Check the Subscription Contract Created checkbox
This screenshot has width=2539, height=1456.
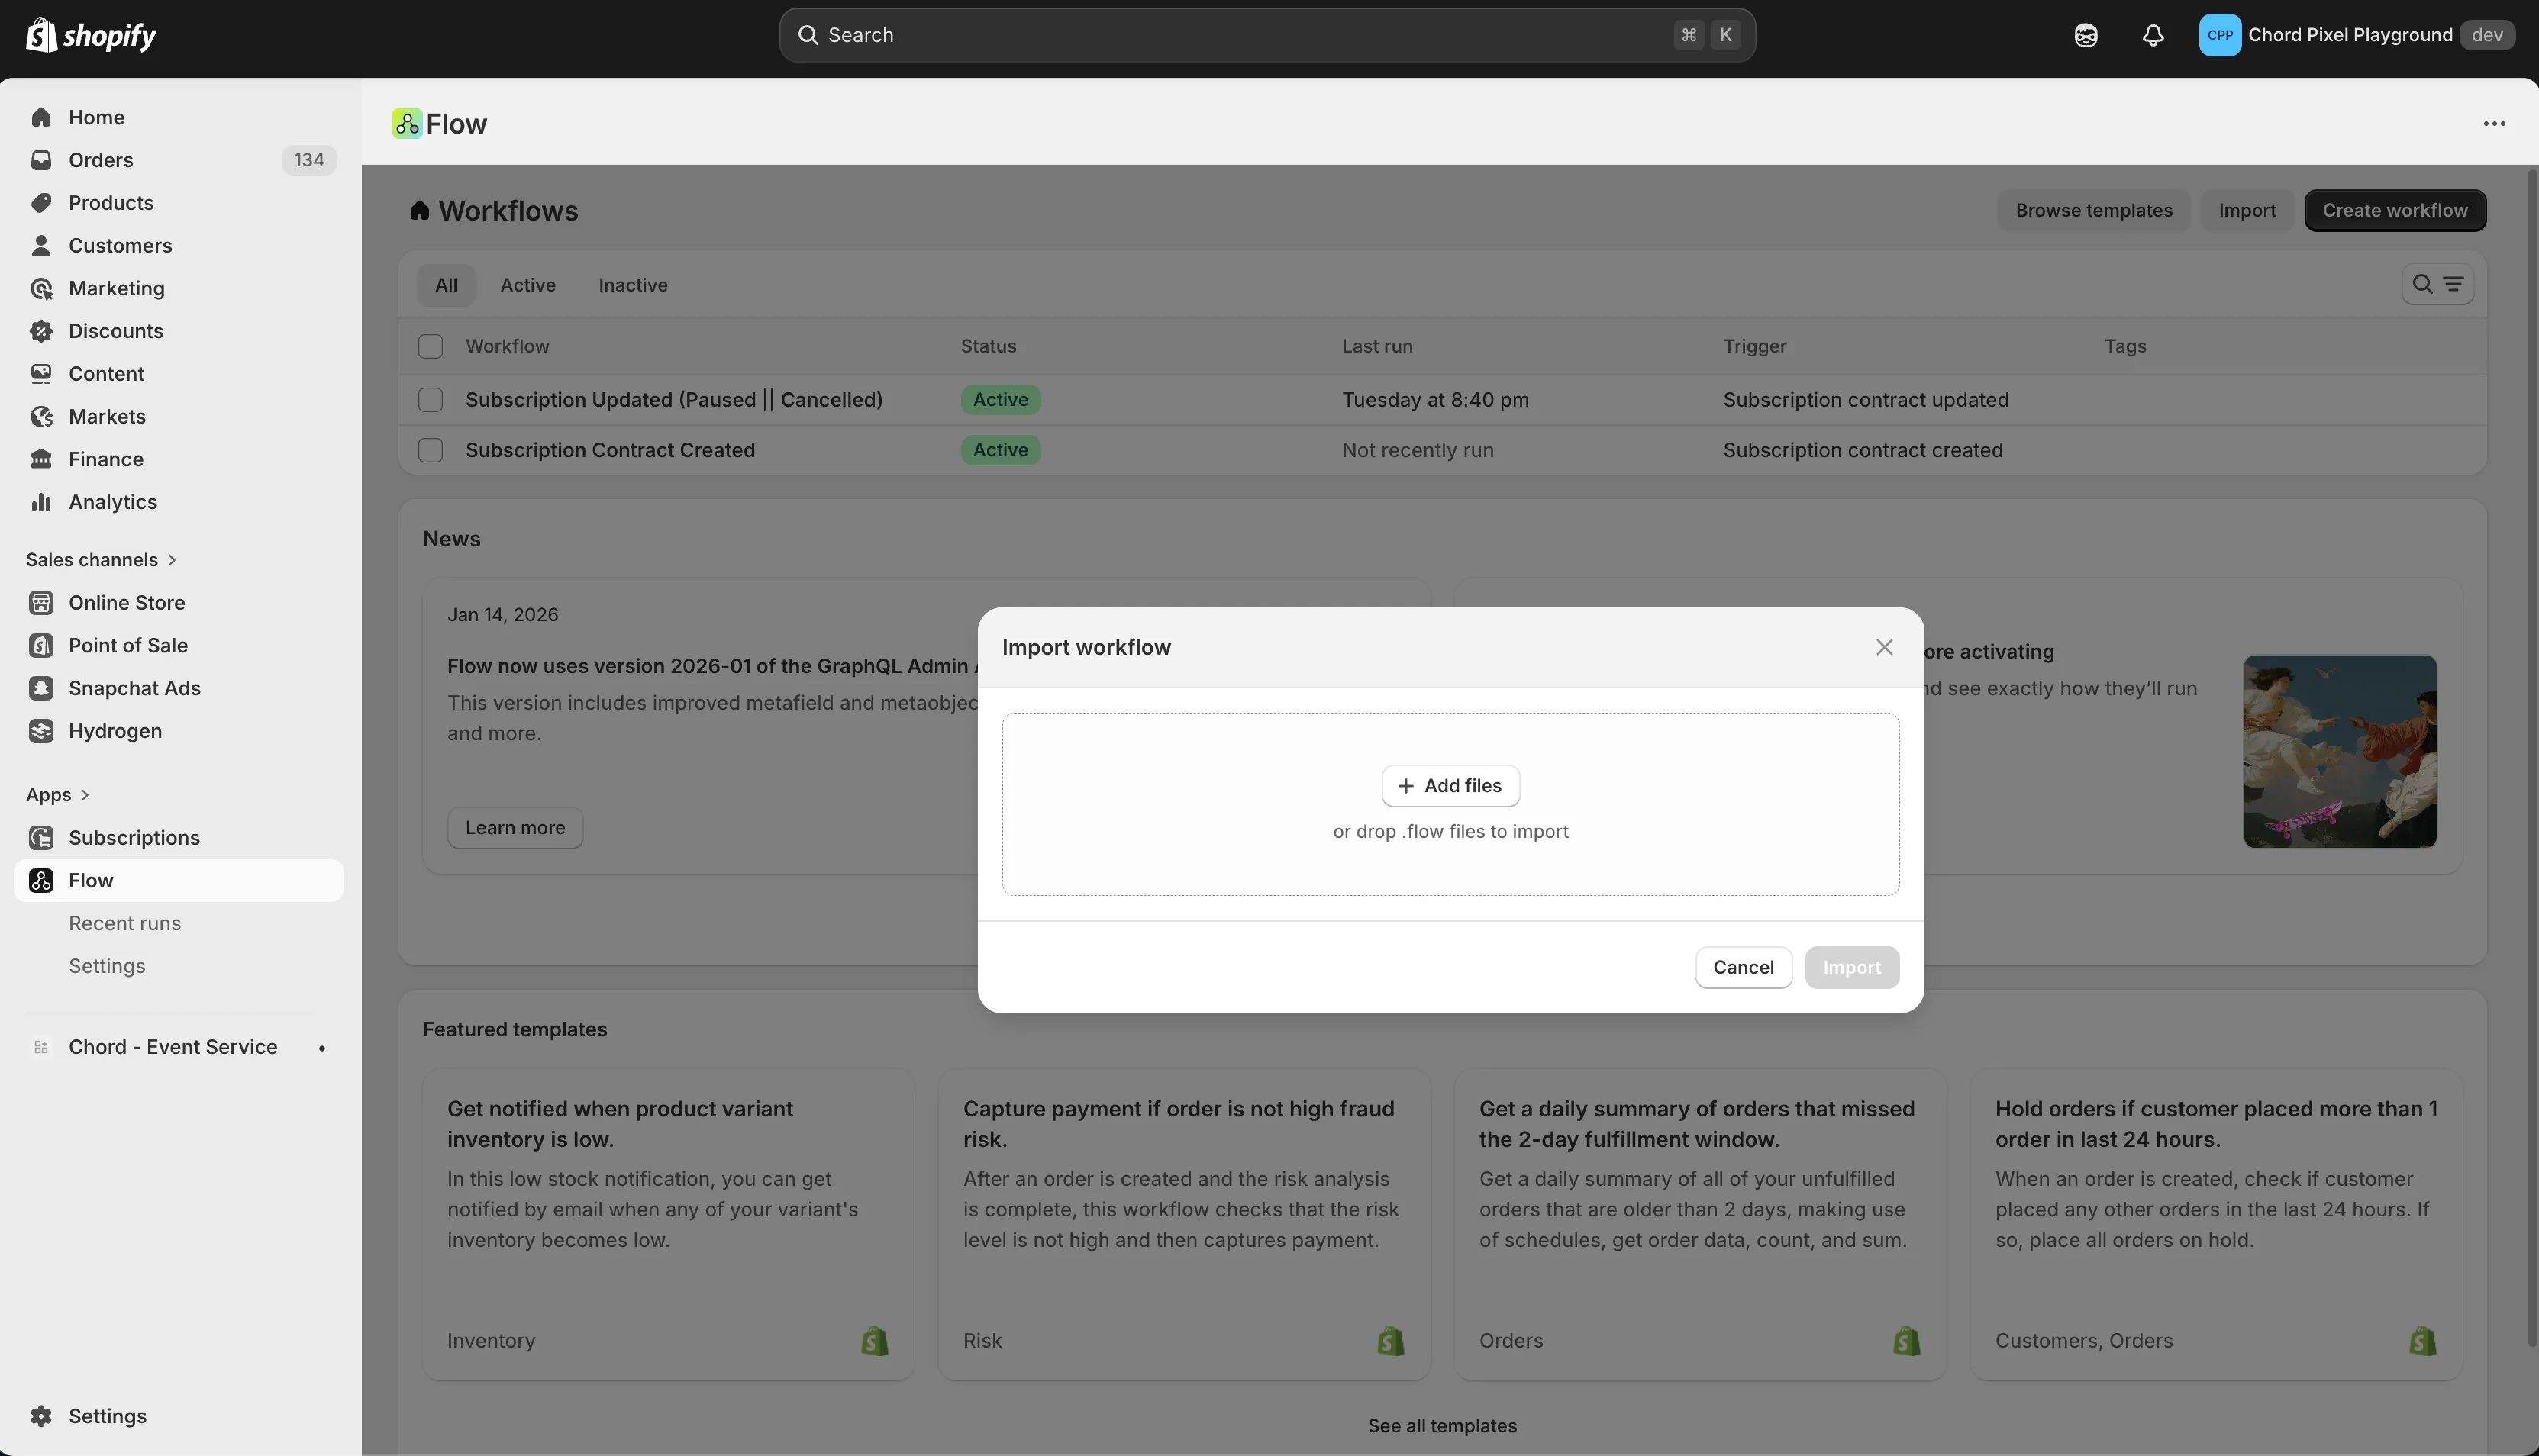[x=431, y=450]
